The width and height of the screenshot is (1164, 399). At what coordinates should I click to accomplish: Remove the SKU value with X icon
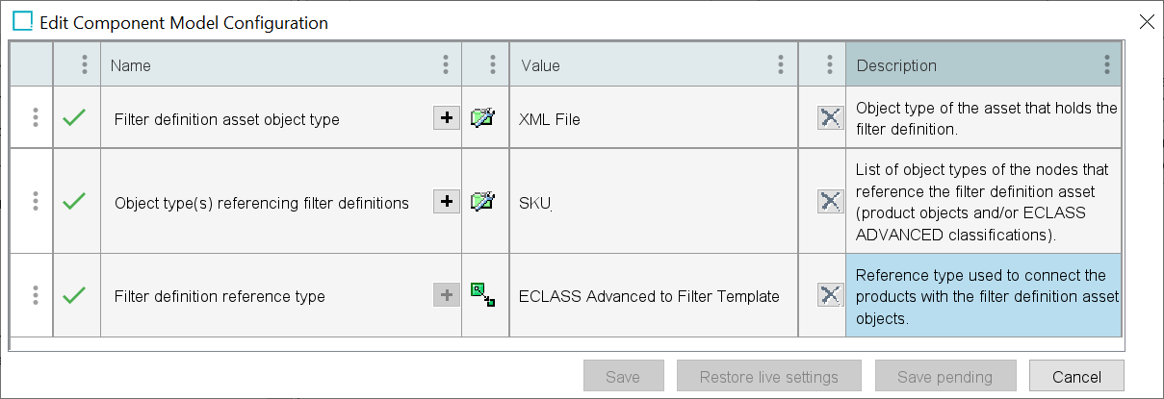click(x=830, y=202)
